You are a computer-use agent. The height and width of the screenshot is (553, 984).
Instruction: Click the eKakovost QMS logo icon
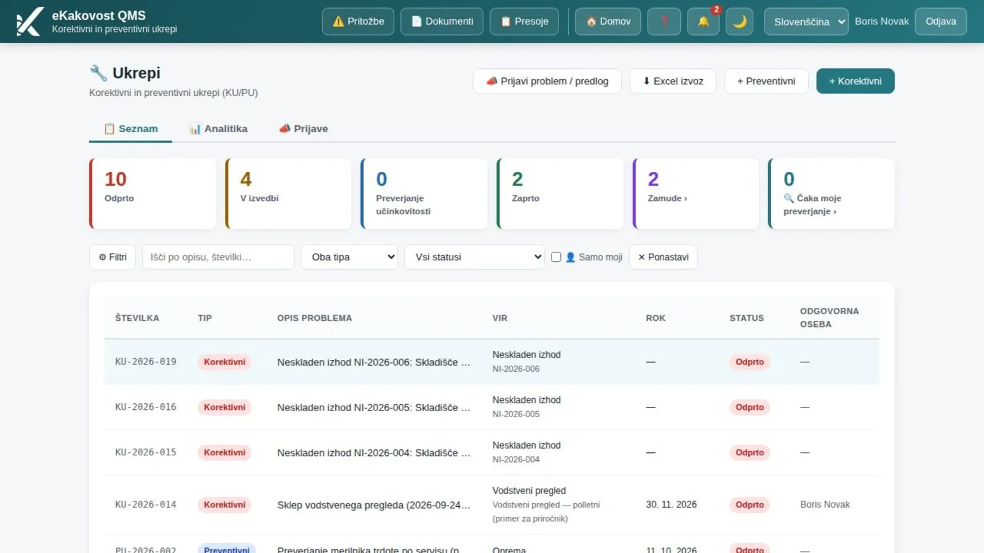coord(30,22)
